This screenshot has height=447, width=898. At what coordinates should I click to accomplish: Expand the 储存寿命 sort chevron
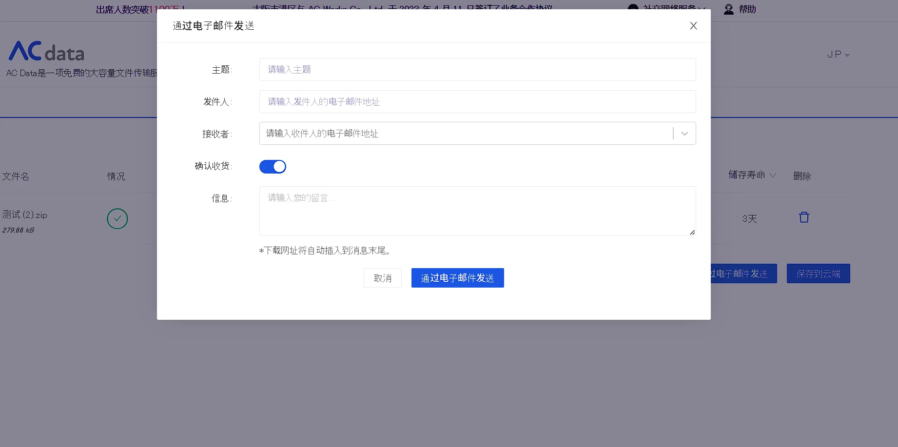pyautogui.click(x=773, y=175)
